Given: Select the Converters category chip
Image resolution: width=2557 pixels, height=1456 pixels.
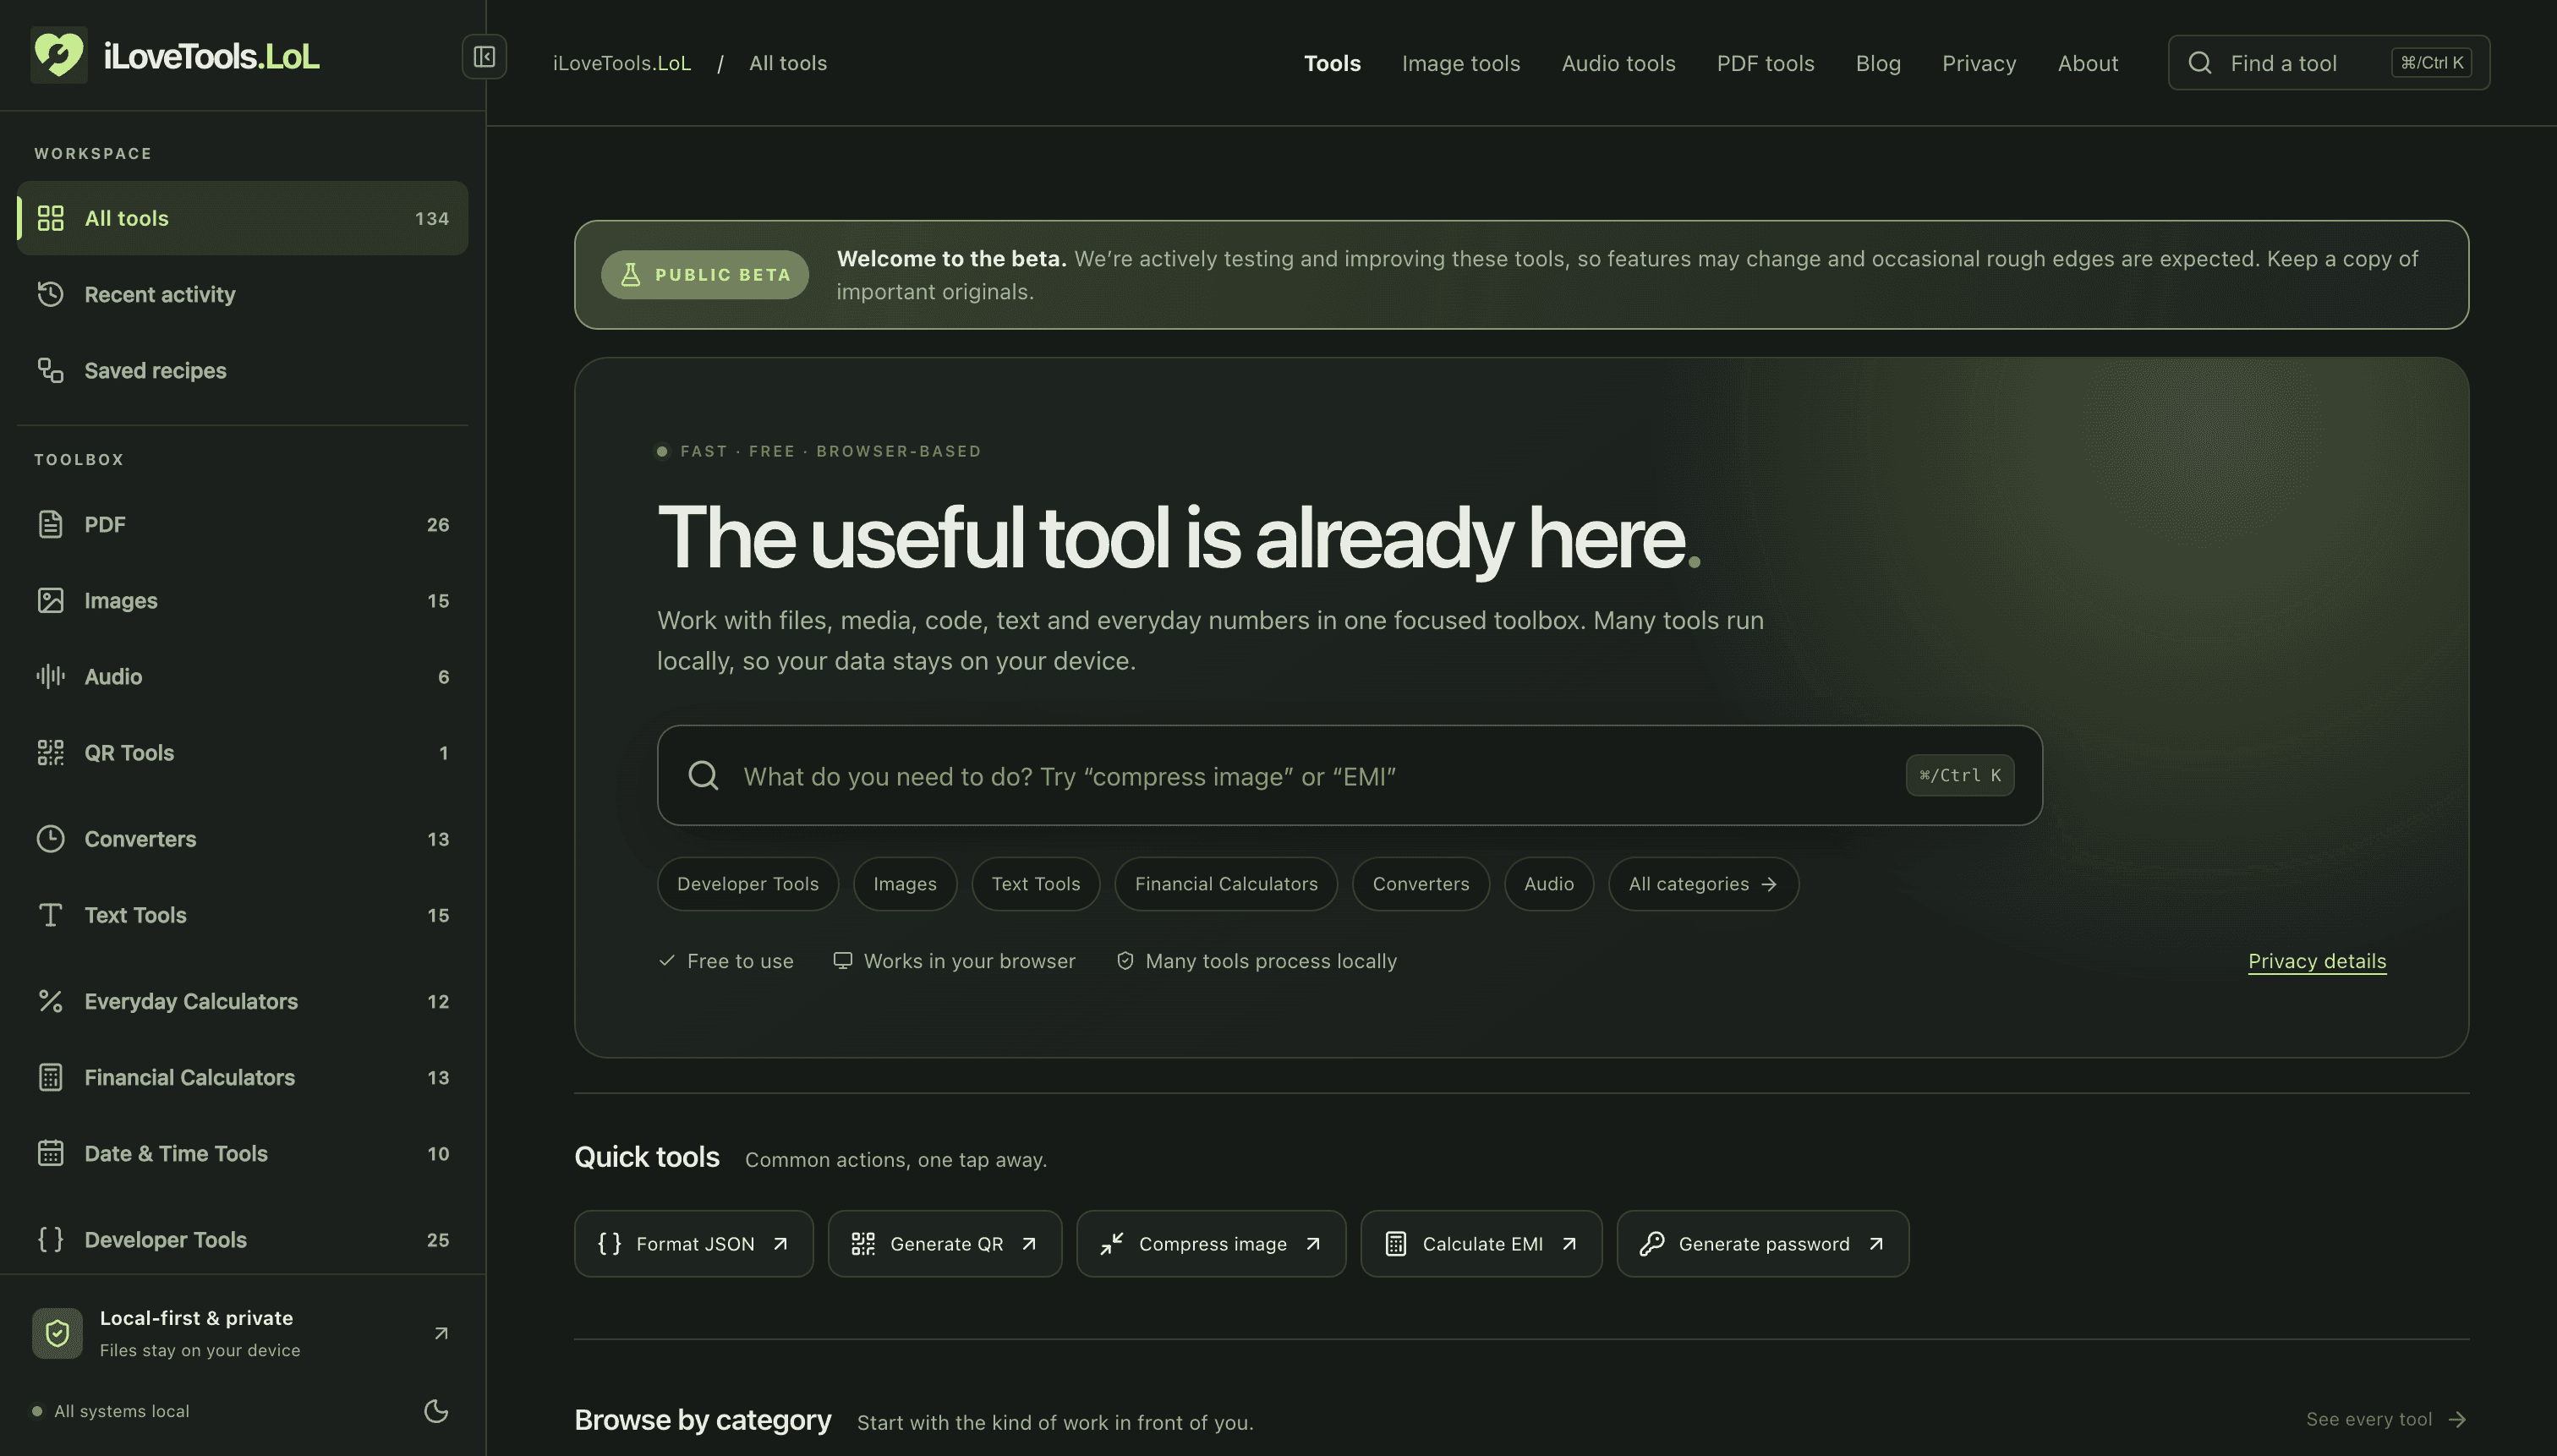Looking at the screenshot, I should point(1421,884).
